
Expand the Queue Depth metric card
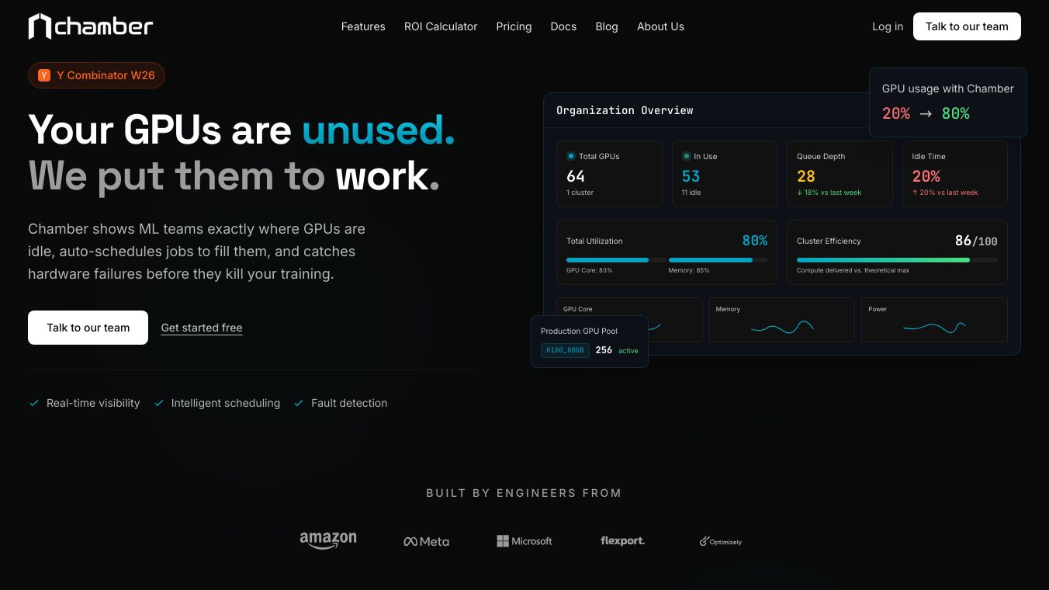click(840, 173)
